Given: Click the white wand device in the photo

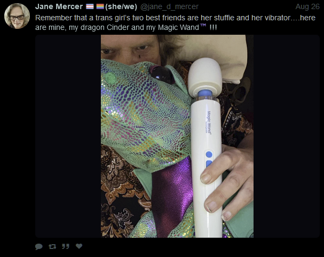Looking at the screenshot, I should (206, 145).
